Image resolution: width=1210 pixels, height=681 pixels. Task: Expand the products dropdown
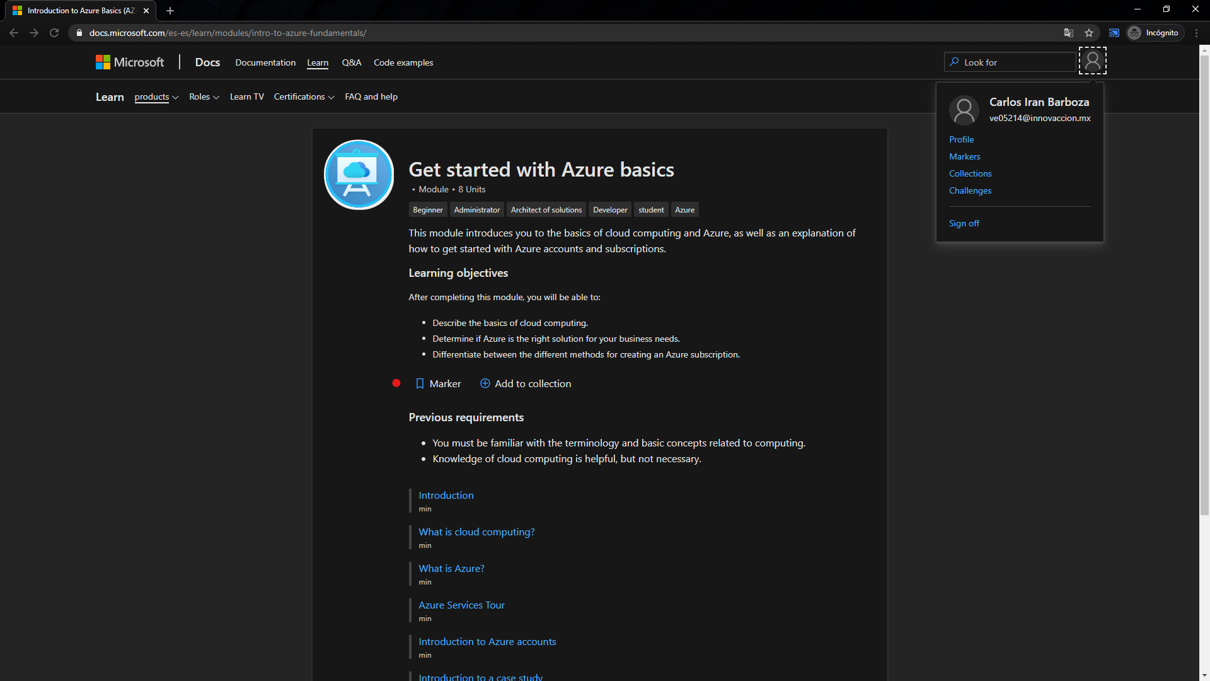click(156, 96)
